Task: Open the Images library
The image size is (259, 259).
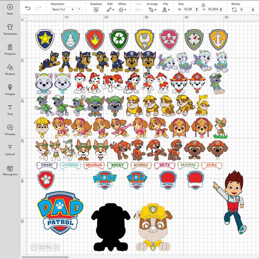Action: (x=10, y=87)
